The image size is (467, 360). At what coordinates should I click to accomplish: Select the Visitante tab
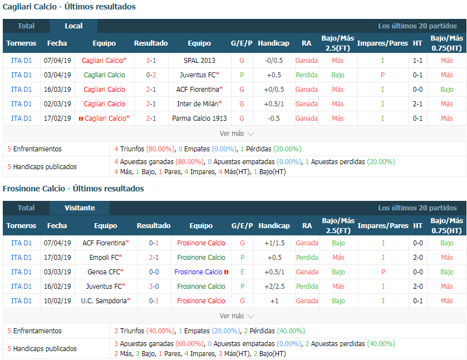pos(80,208)
